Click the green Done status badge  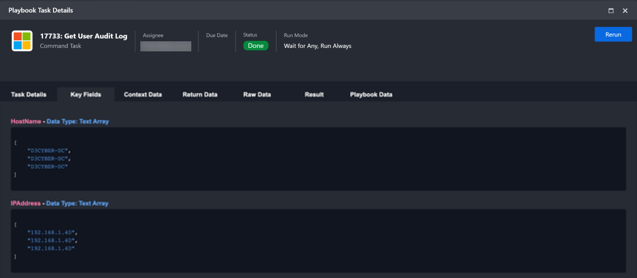point(255,46)
